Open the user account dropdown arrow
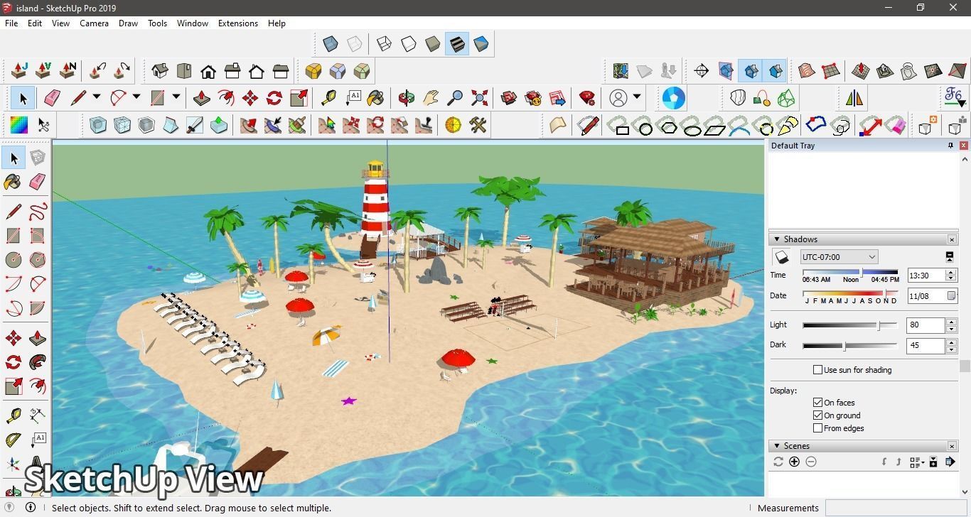Viewport: 971px width, 517px height. (x=637, y=97)
